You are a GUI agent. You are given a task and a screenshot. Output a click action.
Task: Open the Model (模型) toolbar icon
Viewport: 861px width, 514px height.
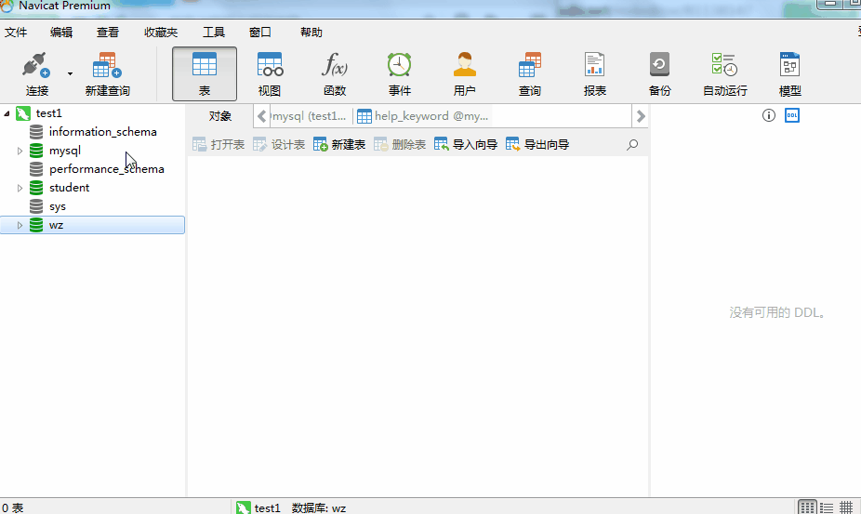(790, 65)
